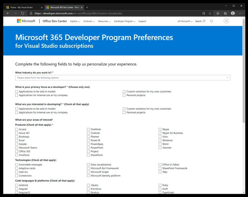Select the Microsoft 365 Dev Center tab
Screen dimensions: 248x197
pyautogui.click(x=64, y=8)
